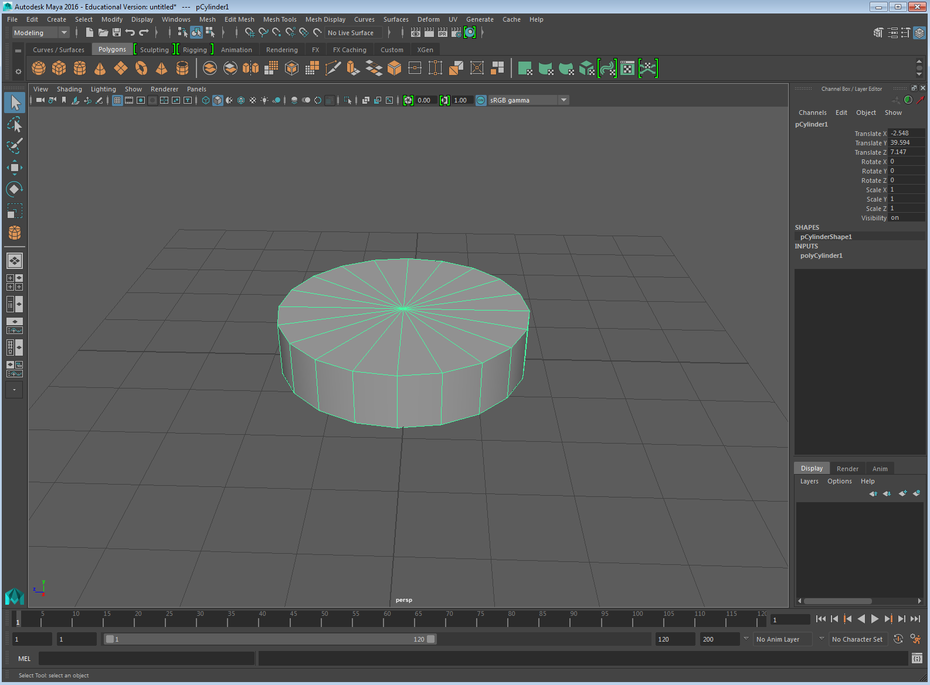Image resolution: width=930 pixels, height=685 pixels.
Task: Select the Paint Selection tool
Action: point(15,146)
